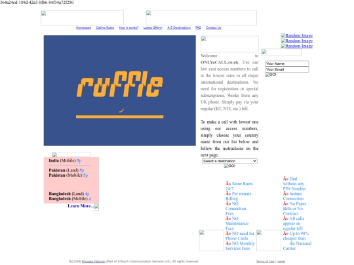Click the third Random Image link
The width and height of the screenshot is (354, 265).
297,46
